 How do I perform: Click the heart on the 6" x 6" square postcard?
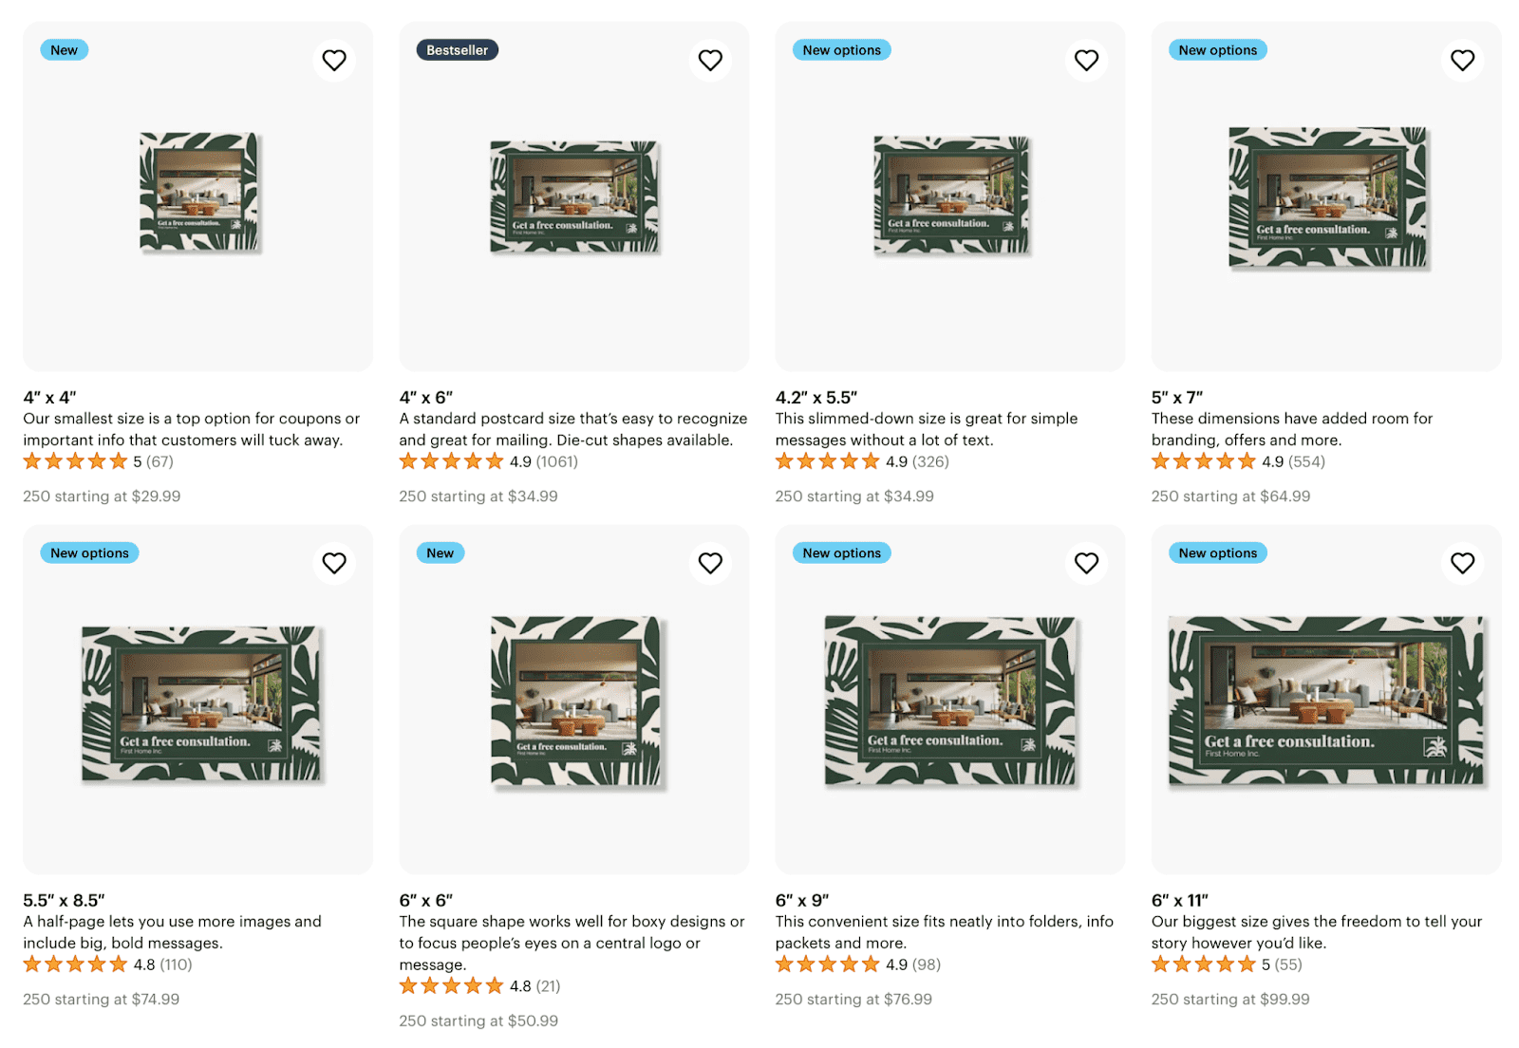point(710,563)
